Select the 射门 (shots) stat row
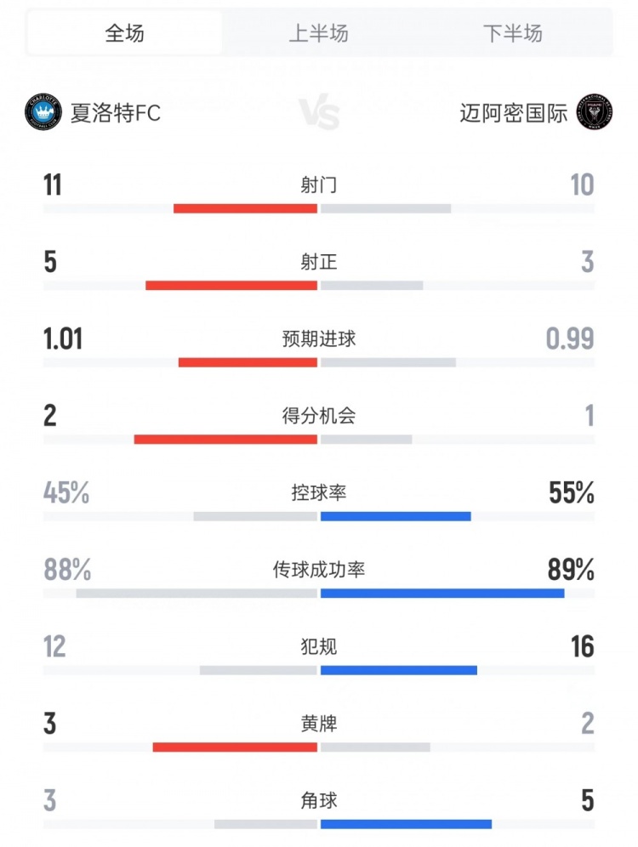 coord(319,185)
